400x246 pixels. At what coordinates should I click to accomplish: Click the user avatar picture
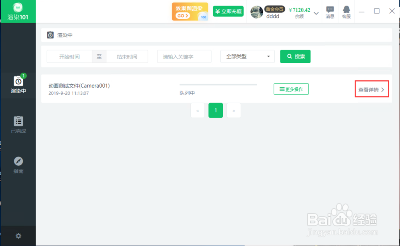(x=257, y=12)
